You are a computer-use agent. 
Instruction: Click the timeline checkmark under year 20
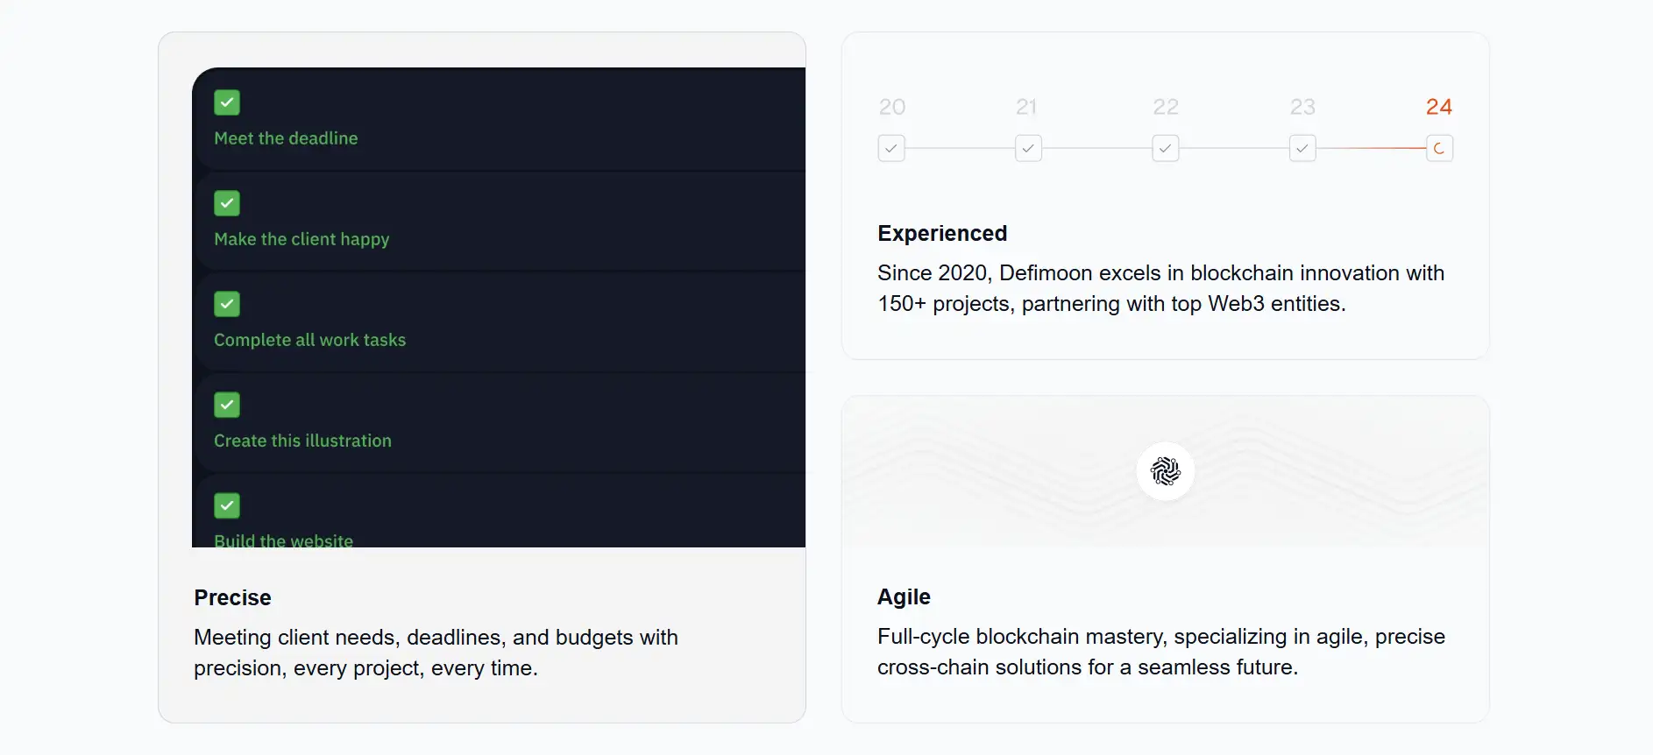click(891, 149)
